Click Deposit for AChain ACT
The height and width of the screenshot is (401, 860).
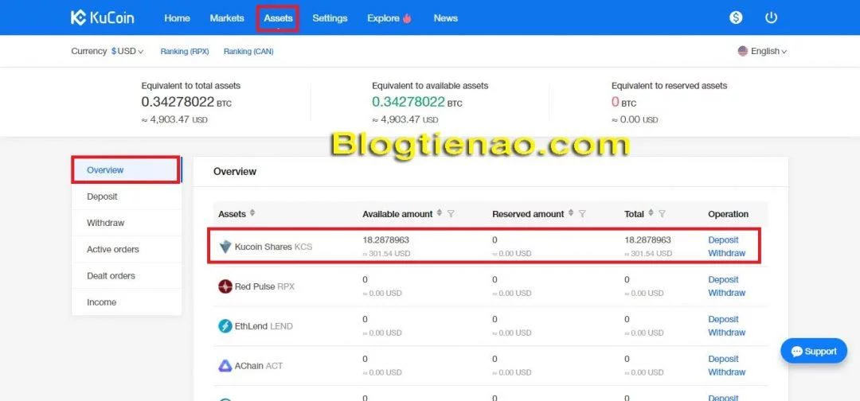pyautogui.click(x=723, y=359)
